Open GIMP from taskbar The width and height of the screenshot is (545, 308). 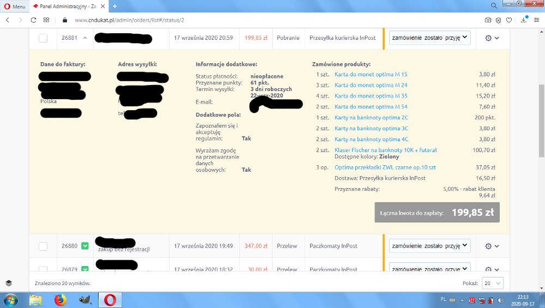[85, 300]
